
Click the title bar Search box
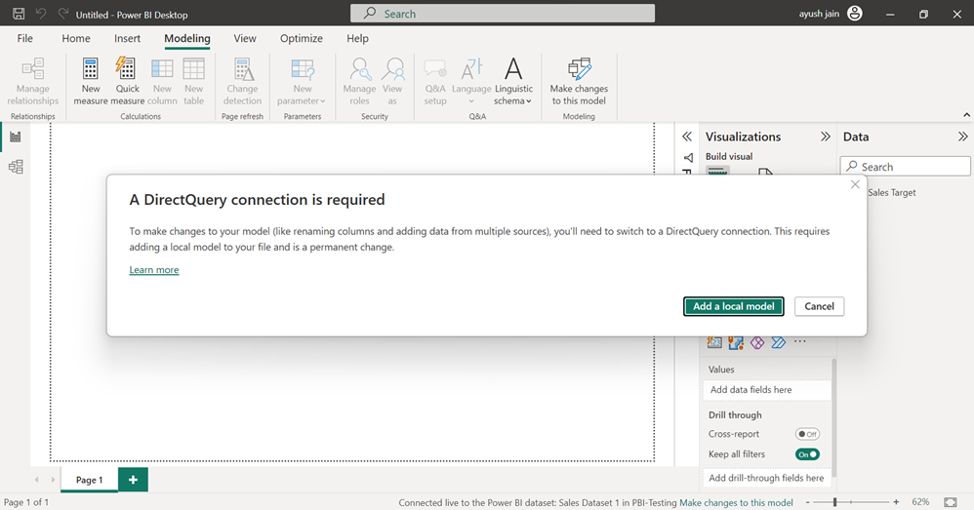pos(503,14)
